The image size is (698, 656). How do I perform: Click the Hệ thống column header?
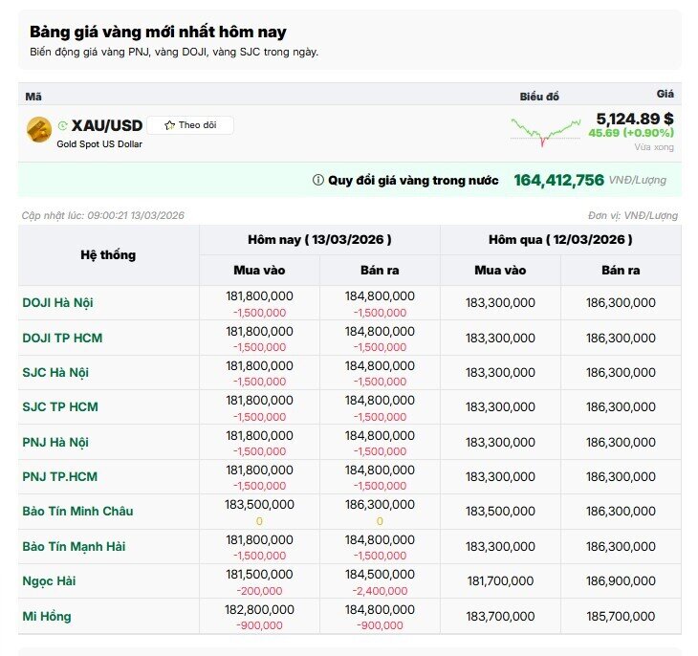pos(108,255)
